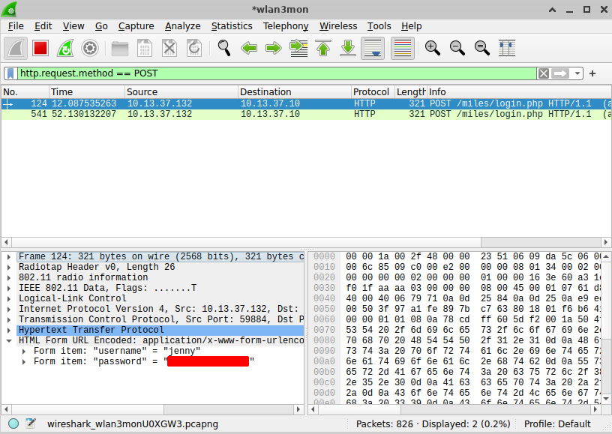Stop the running capture with the red square
The height and width of the screenshot is (434, 612).
point(40,49)
